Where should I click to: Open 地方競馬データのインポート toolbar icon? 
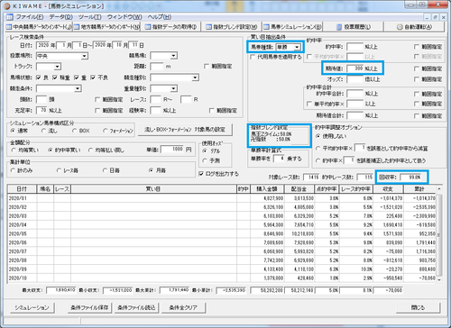point(77,27)
